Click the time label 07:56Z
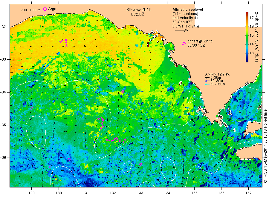 coord(137,14)
